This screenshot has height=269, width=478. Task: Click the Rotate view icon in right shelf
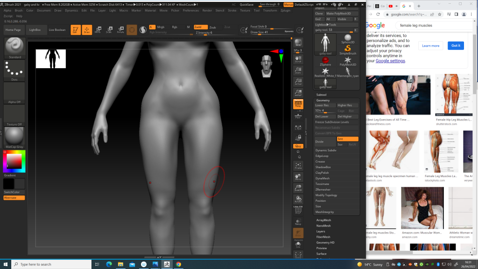click(x=298, y=199)
